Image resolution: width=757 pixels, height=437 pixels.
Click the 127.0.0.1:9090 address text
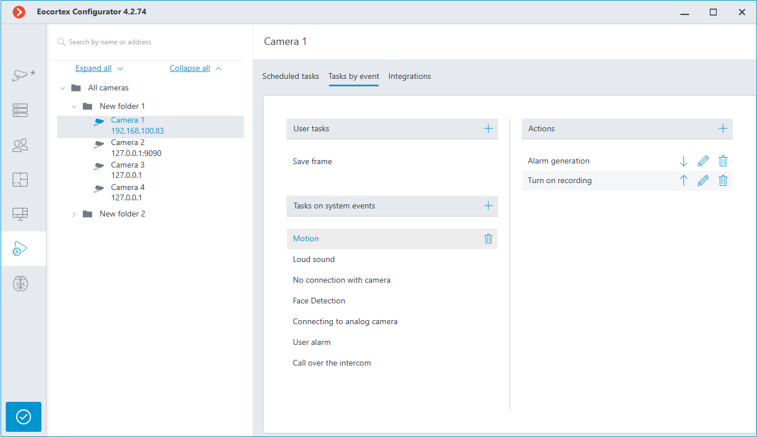tap(137, 154)
